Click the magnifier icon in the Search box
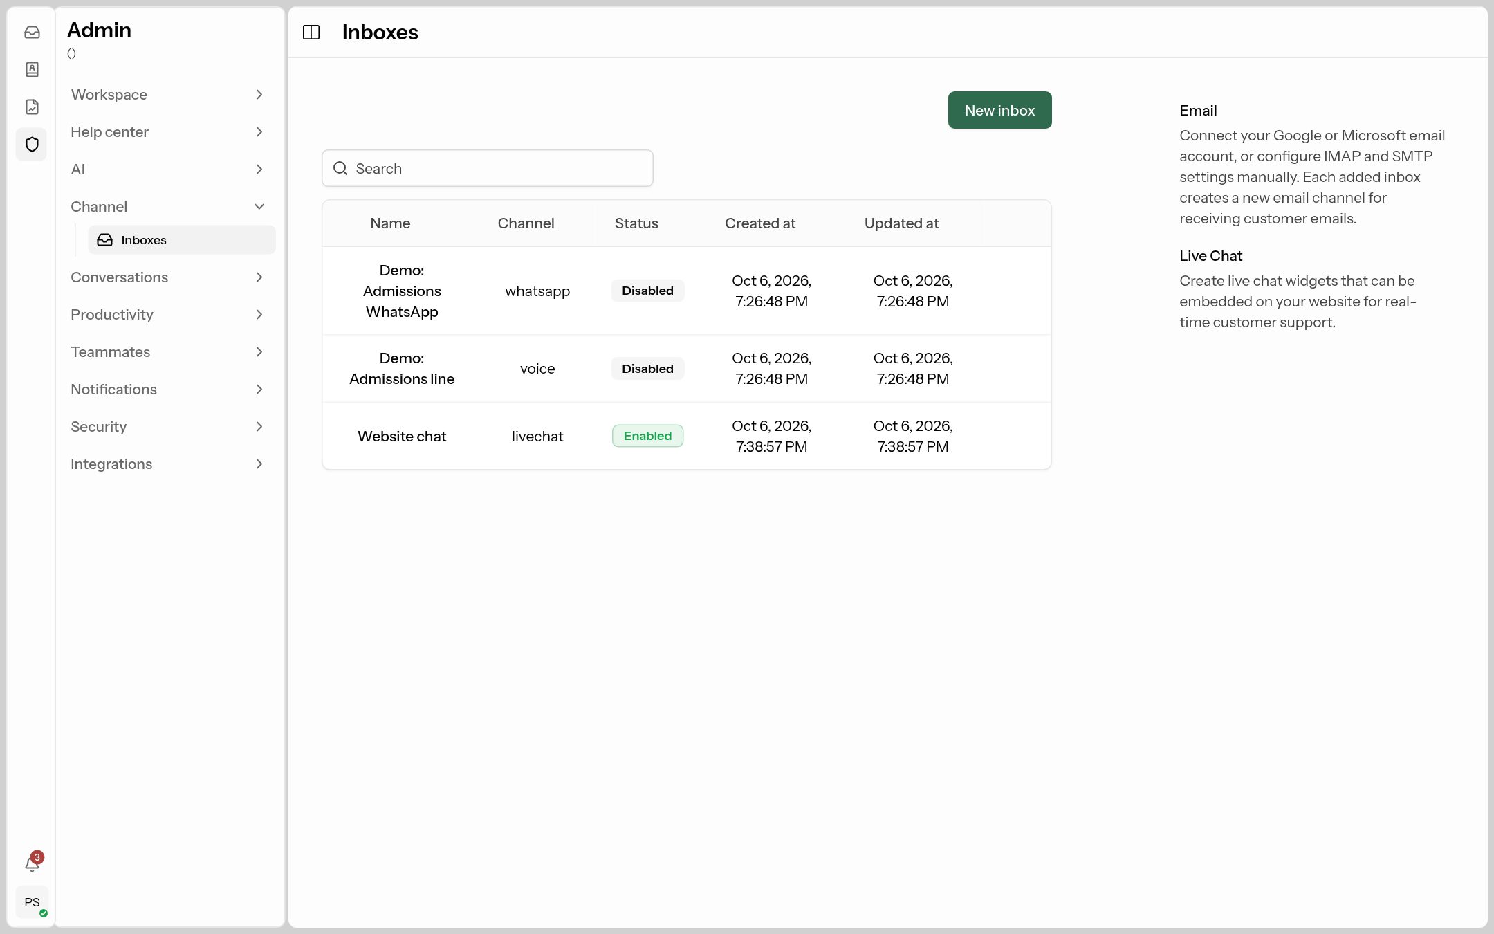Viewport: 1494px width, 934px height. click(340, 168)
